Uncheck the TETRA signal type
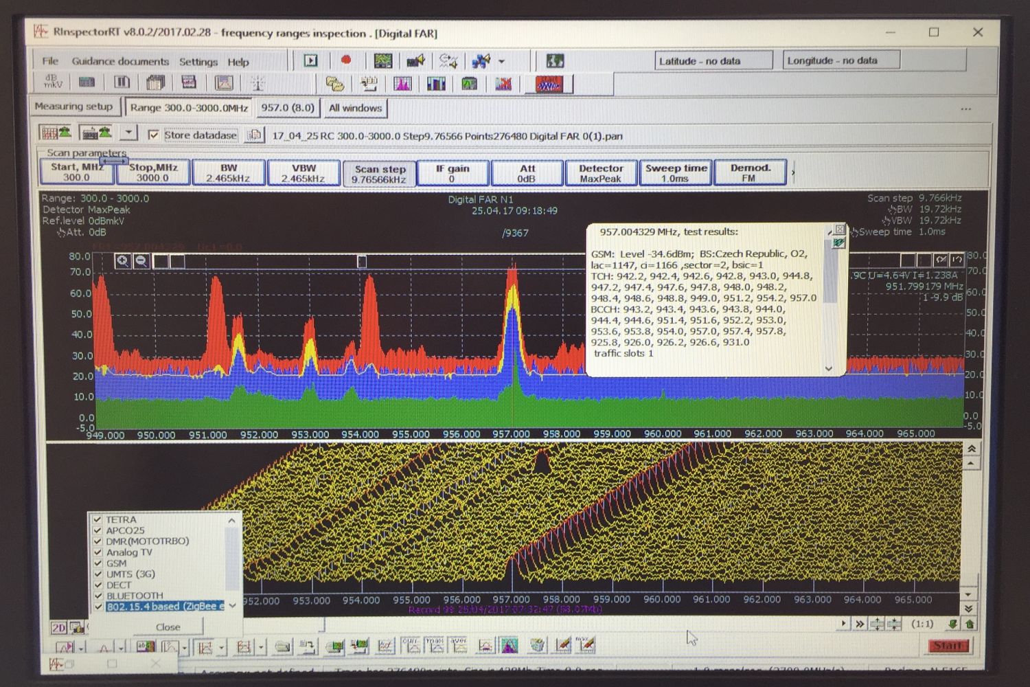Image resolution: width=1030 pixels, height=687 pixels. (x=98, y=519)
